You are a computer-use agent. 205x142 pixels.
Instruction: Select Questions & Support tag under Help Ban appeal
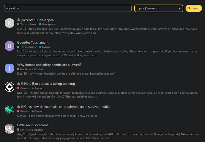31,88
